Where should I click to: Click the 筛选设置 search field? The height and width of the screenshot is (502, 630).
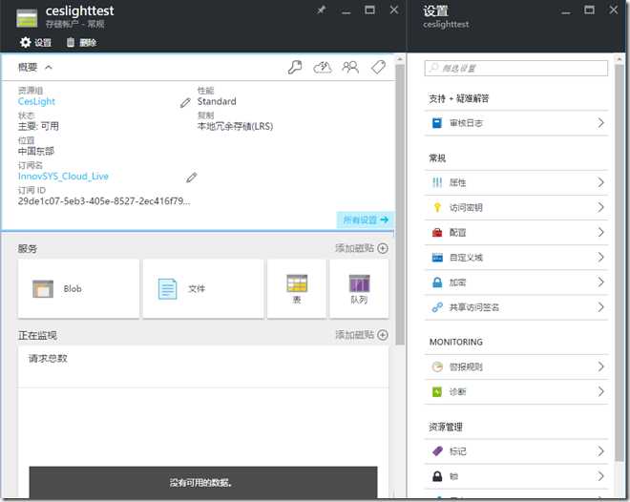pyautogui.click(x=515, y=69)
